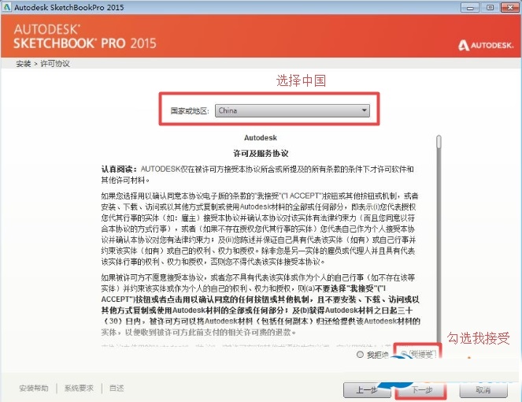Click the Autodesk logo in the header banner
Screen dimensions: 522x402
(486, 46)
